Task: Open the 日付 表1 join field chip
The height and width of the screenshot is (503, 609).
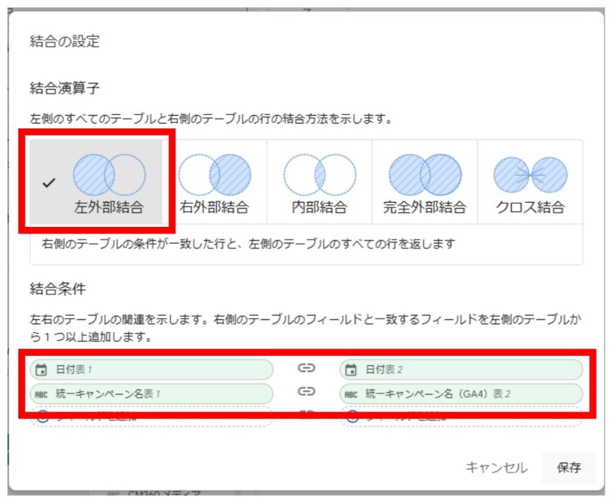Action: pyautogui.click(x=152, y=369)
